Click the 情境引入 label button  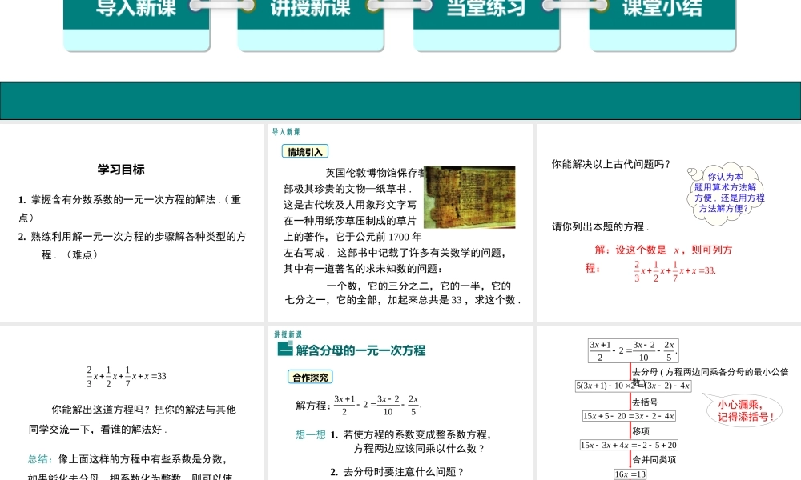point(305,151)
